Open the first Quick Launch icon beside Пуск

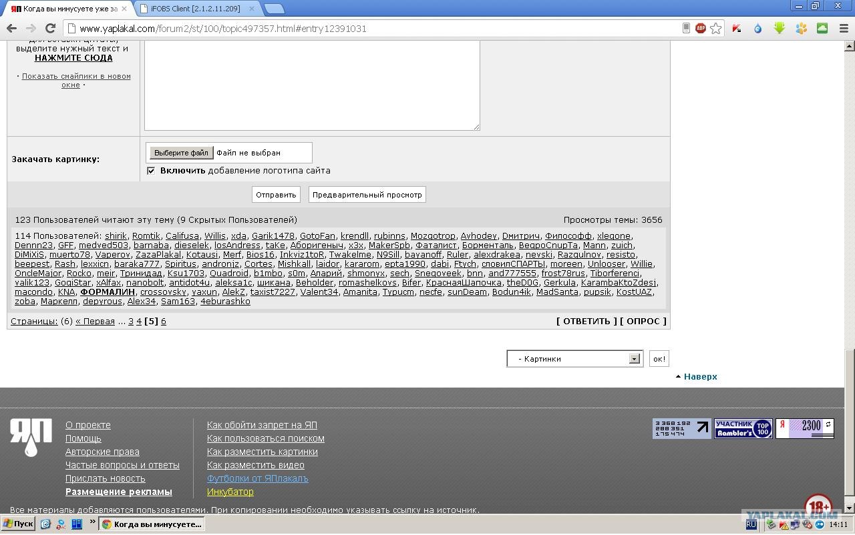45,524
